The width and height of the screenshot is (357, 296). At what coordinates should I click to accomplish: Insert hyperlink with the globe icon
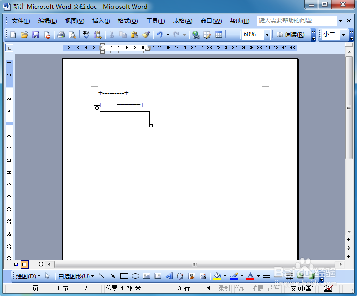coord(196,35)
